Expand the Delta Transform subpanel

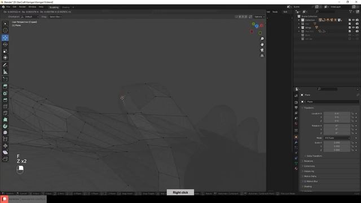(314, 156)
